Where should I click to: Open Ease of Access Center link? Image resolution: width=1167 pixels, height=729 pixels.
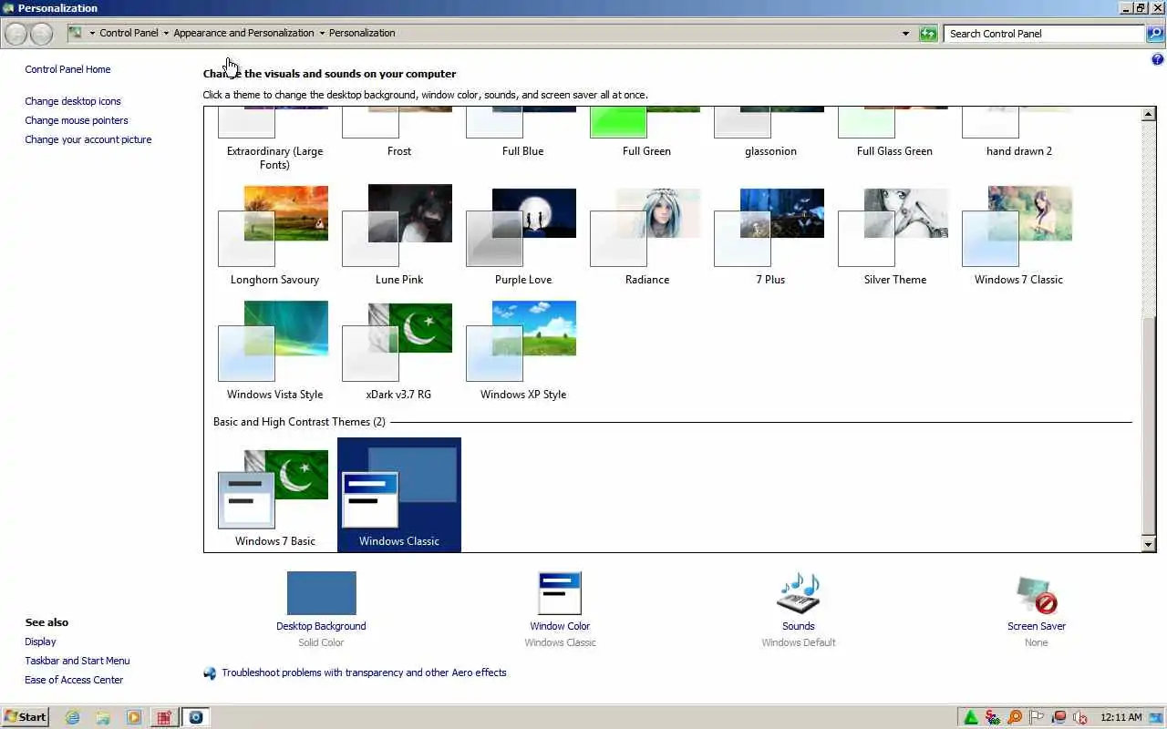[74, 680]
